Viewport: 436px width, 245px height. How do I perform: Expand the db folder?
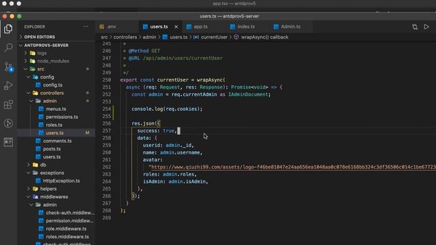click(x=56, y=165)
